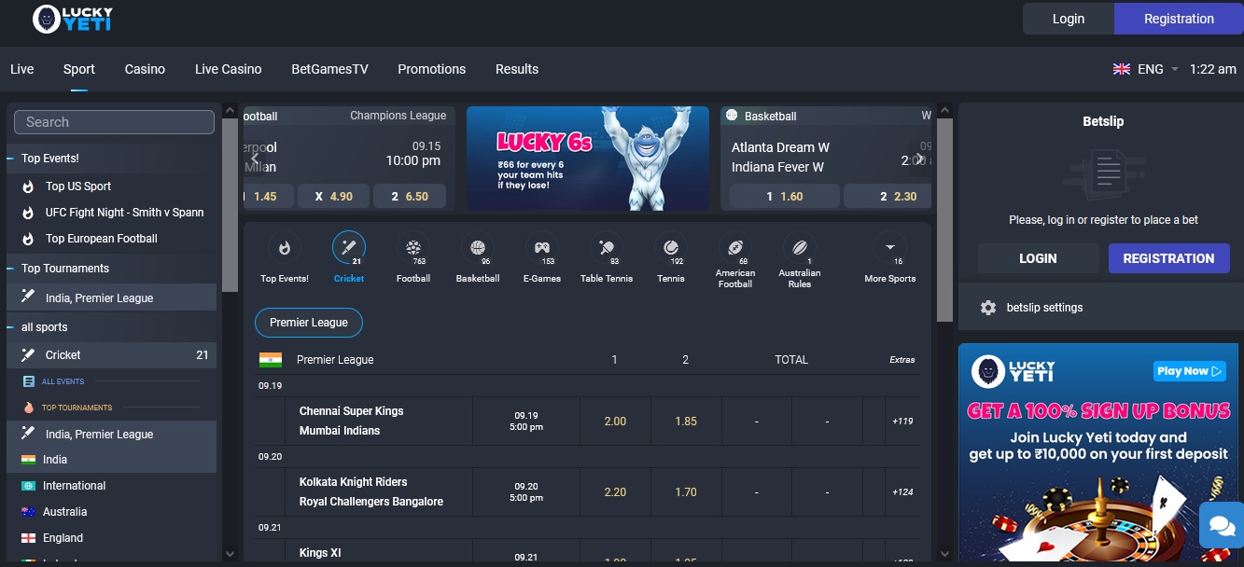This screenshot has height=567, width=1244.
Task: Select odds 2.00 for Chennai Super Kings
Action: (x=615, y=422)
